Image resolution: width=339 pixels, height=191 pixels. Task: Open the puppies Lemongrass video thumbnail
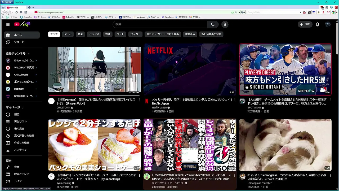285,145
